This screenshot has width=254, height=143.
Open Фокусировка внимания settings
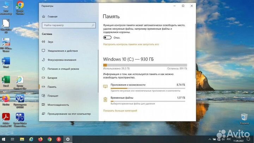pos(62,60)
